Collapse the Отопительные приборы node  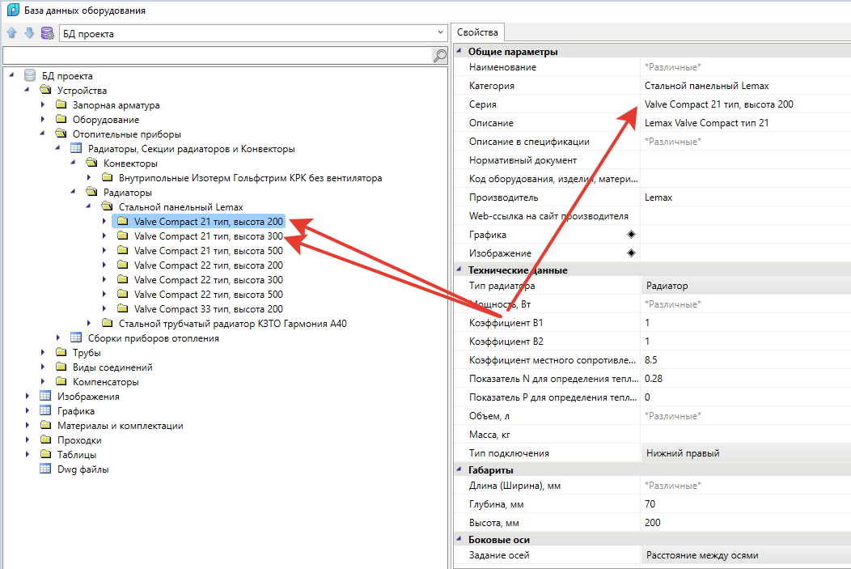click(x=42, y=133)
